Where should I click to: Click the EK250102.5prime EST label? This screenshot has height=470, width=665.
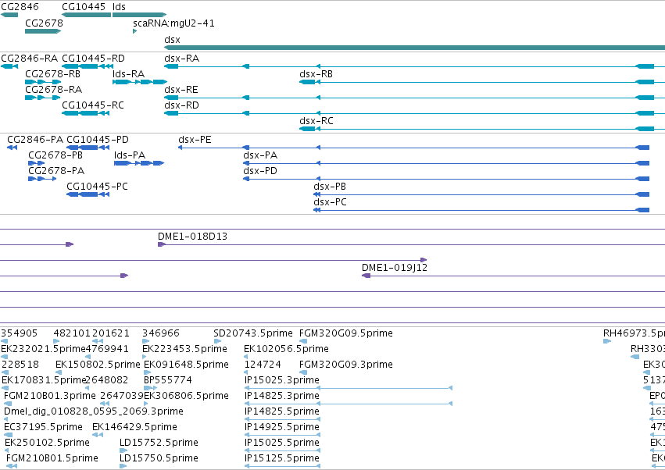tap(47, 443)
